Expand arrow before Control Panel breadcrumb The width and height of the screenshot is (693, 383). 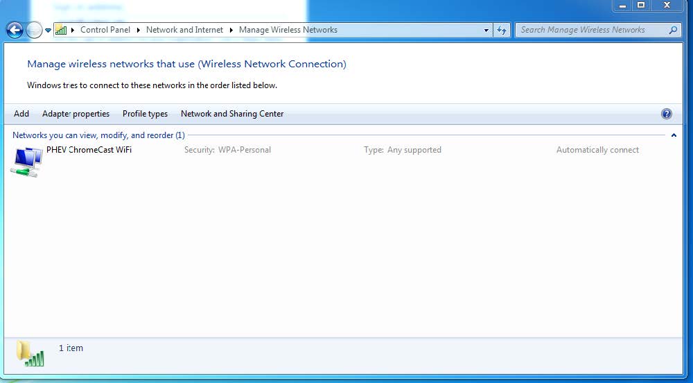73,30
